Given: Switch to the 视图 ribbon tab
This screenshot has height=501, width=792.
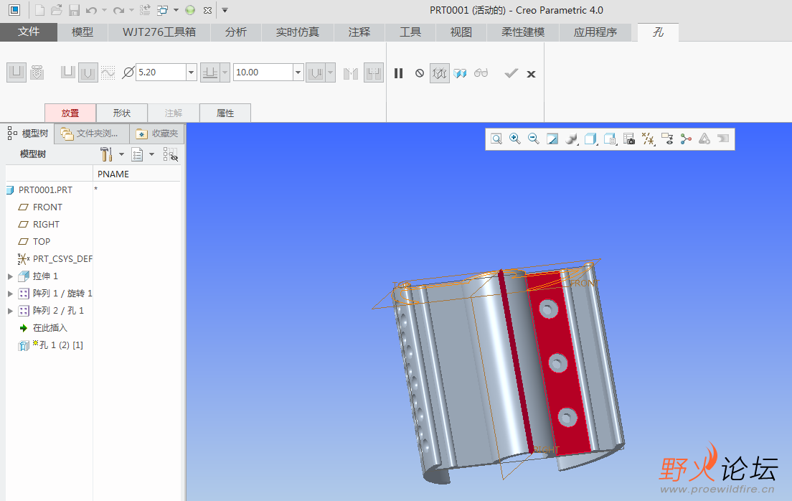Looking at the screenshot, I should 461,32.
